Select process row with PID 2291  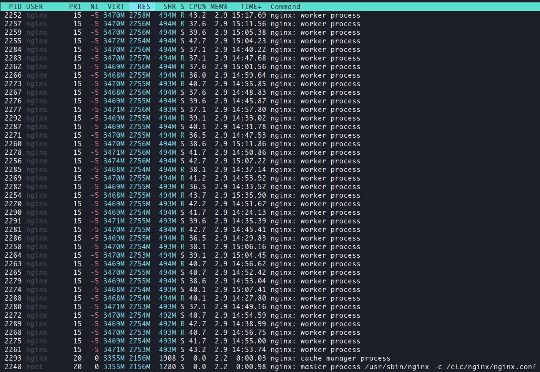pyautogui.click(x=270, y=221)
